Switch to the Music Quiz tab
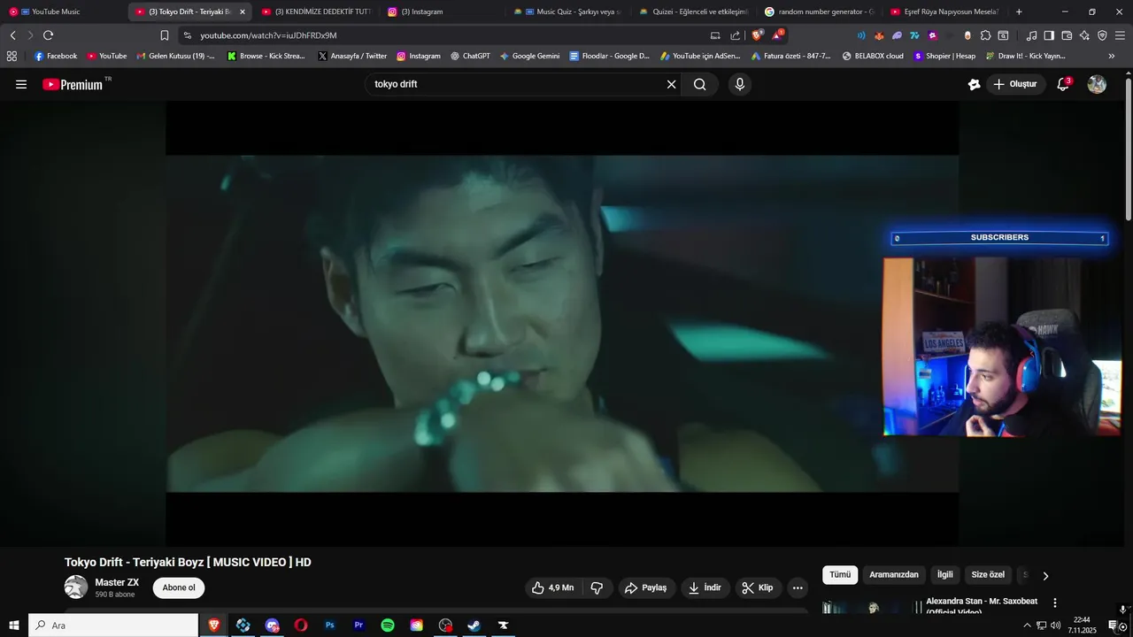The image size is (1133, 637). pos(569,12)
